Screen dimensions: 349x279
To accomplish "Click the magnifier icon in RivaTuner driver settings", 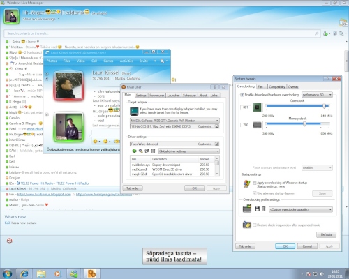I will [140, 151].
